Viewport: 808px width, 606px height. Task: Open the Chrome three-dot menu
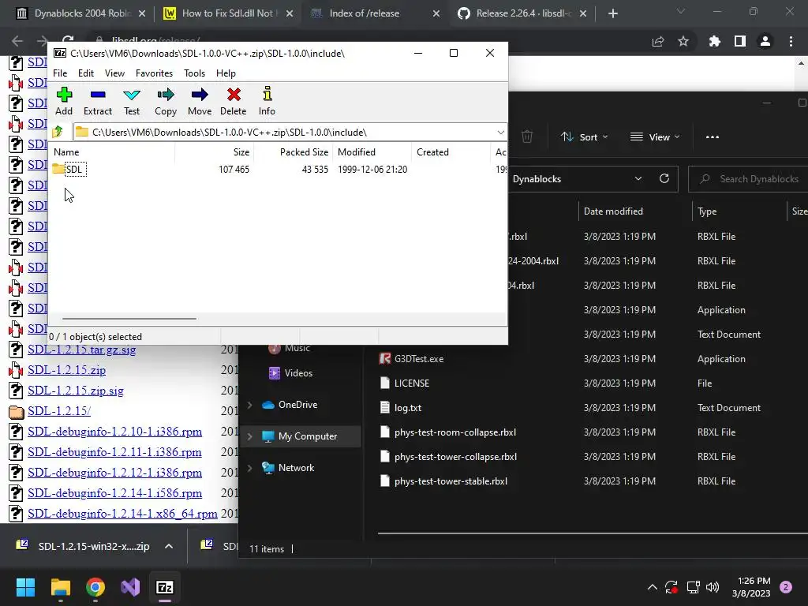791,41
